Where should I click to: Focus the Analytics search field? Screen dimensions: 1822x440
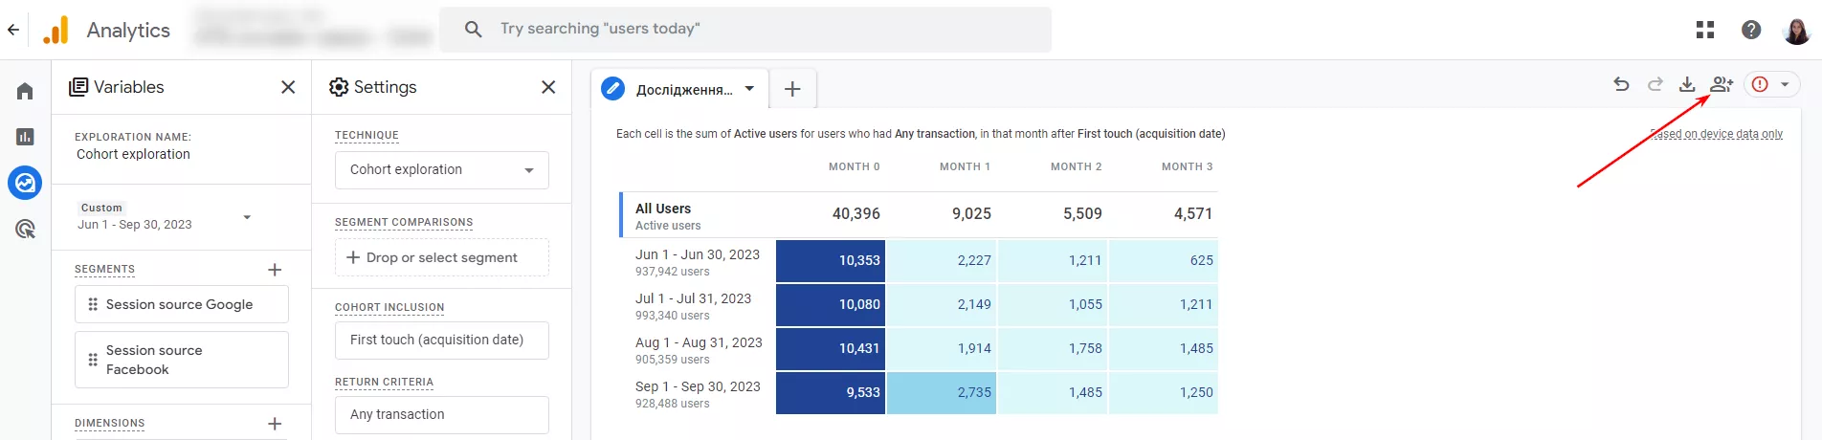click(745, 29)
